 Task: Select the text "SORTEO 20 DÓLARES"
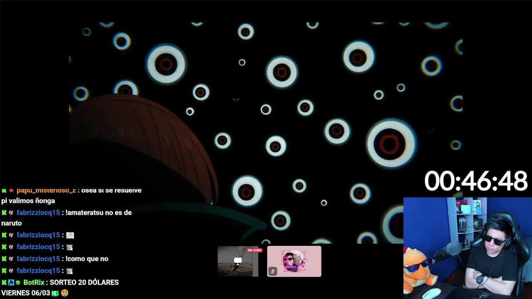click(x=84, y=282)
